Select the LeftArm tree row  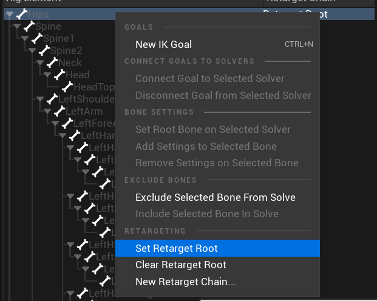[x=59, y=111]
